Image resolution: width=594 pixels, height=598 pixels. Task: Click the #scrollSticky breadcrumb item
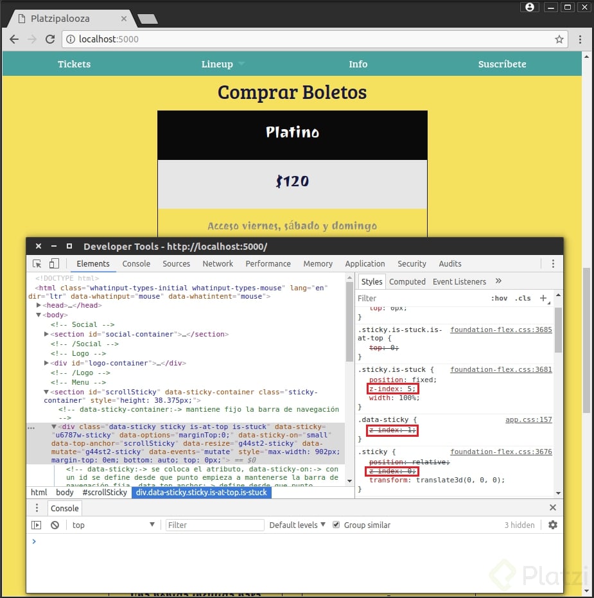coord(105,493)
